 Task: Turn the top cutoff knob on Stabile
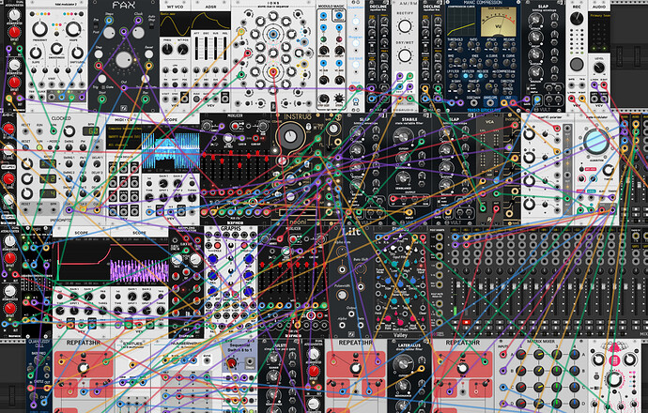(403, 137)
